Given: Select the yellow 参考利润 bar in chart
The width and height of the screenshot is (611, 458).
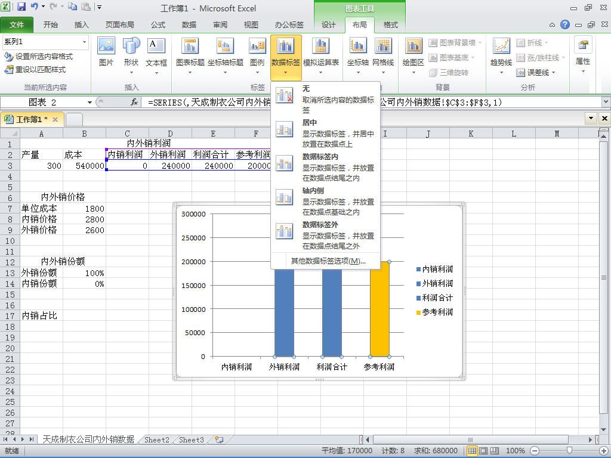Looking at the screenshot, I should coord(379,309).
